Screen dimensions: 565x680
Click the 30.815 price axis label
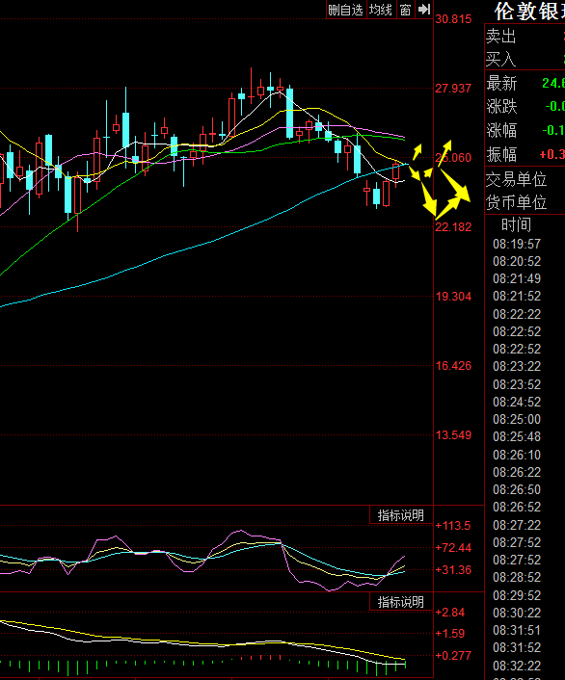453,19
